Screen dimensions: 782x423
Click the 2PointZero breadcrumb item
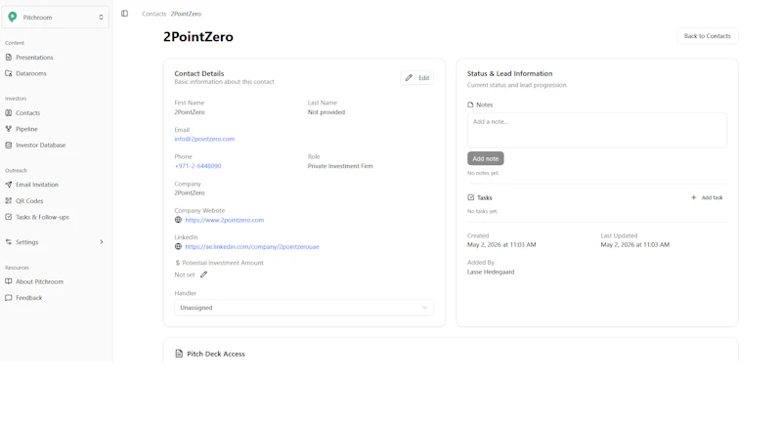pos(186,14)
